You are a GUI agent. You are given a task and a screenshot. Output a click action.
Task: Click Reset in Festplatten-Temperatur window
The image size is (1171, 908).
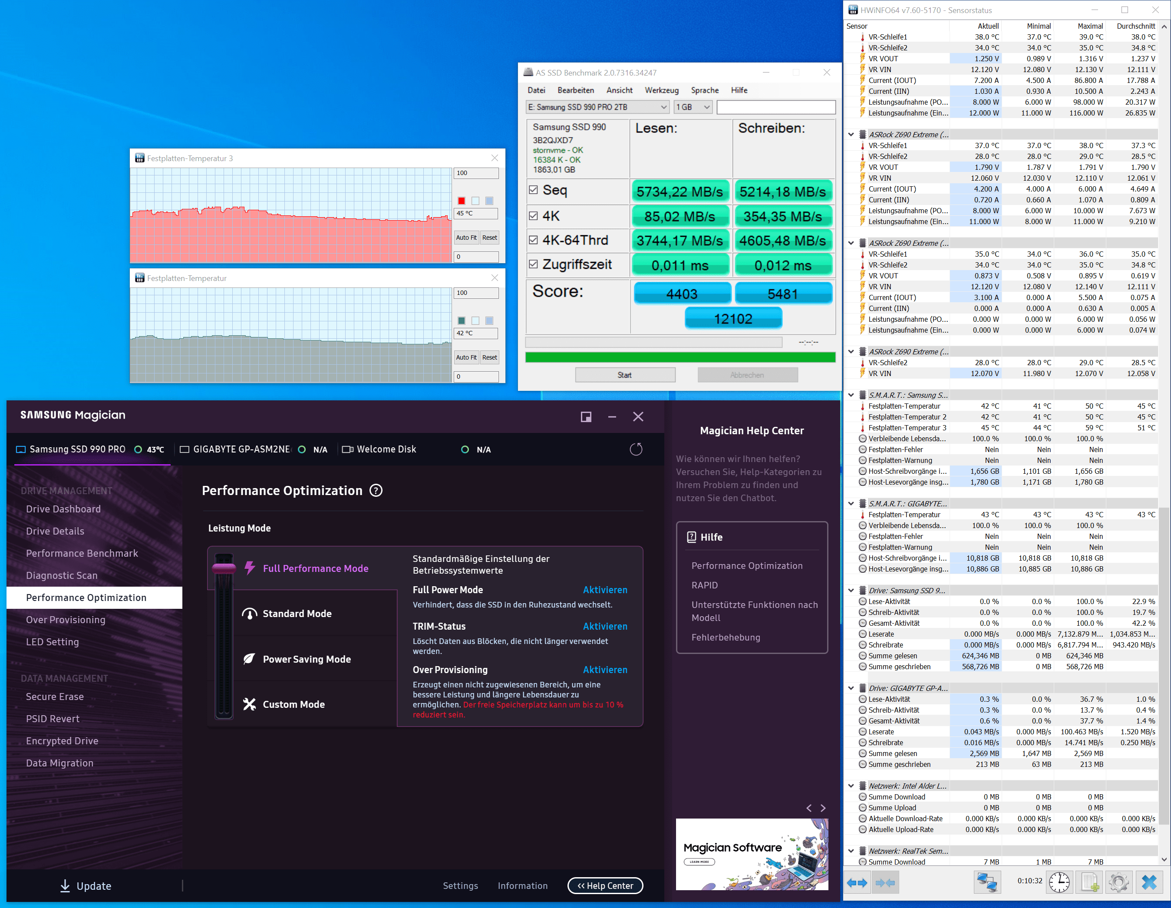489,357
